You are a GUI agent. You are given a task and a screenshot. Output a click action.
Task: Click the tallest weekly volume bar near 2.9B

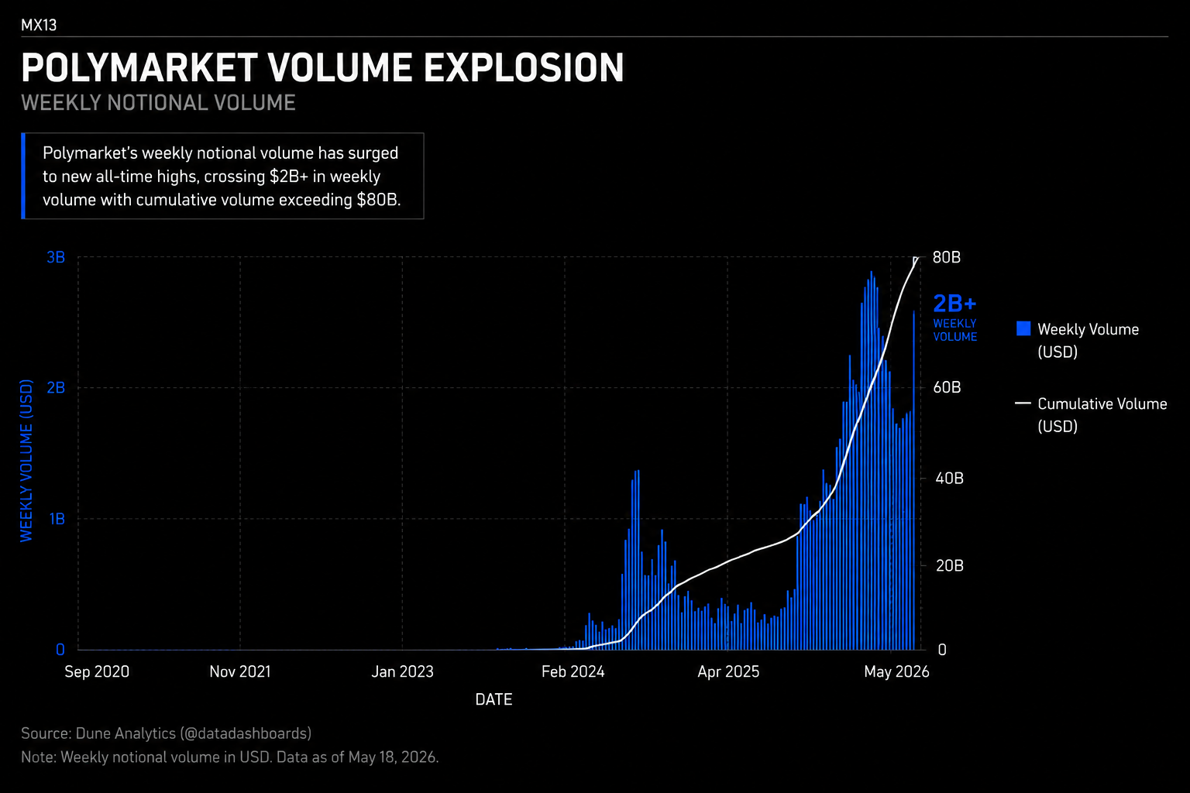point(871,460)
